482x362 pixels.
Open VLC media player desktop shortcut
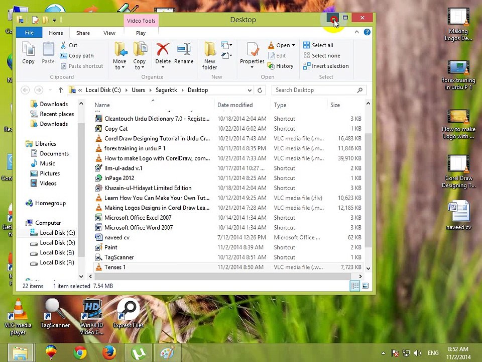[18, 317]
